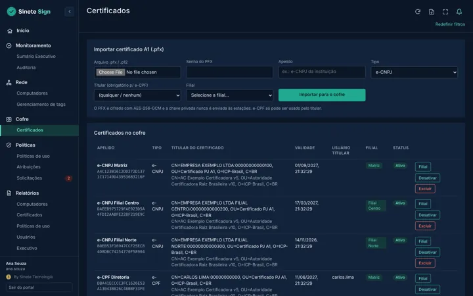Click the Status column header
473x296 pixels.
coord(401,148)
